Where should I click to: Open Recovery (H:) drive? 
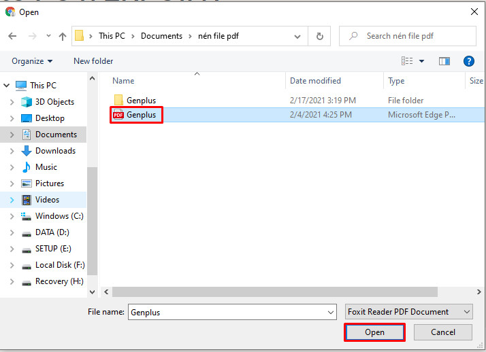(59, 281)
